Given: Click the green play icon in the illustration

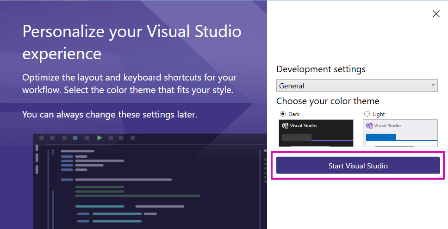Looking at the screenshot, I should (x=100, y=138).
